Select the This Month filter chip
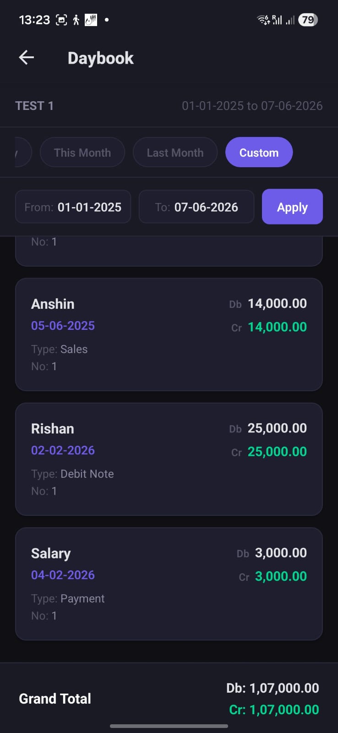This screenshot has width=338, height=733. pyautogui.click(x=82, y=152)
